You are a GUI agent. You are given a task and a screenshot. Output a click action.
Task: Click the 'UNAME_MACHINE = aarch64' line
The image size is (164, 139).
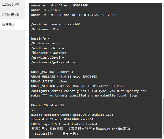pyautogui.click(x=52, y=72)
